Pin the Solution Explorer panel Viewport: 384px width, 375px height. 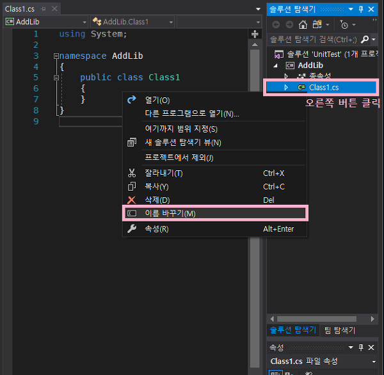361,10
